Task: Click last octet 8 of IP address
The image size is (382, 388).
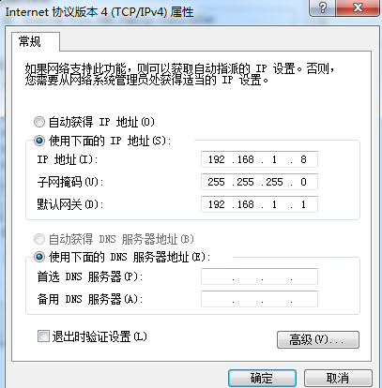Action: (x=303, y=159)
